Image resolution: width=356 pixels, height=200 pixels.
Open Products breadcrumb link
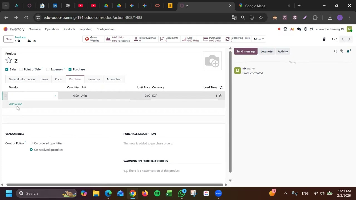[x=20, y=37]
